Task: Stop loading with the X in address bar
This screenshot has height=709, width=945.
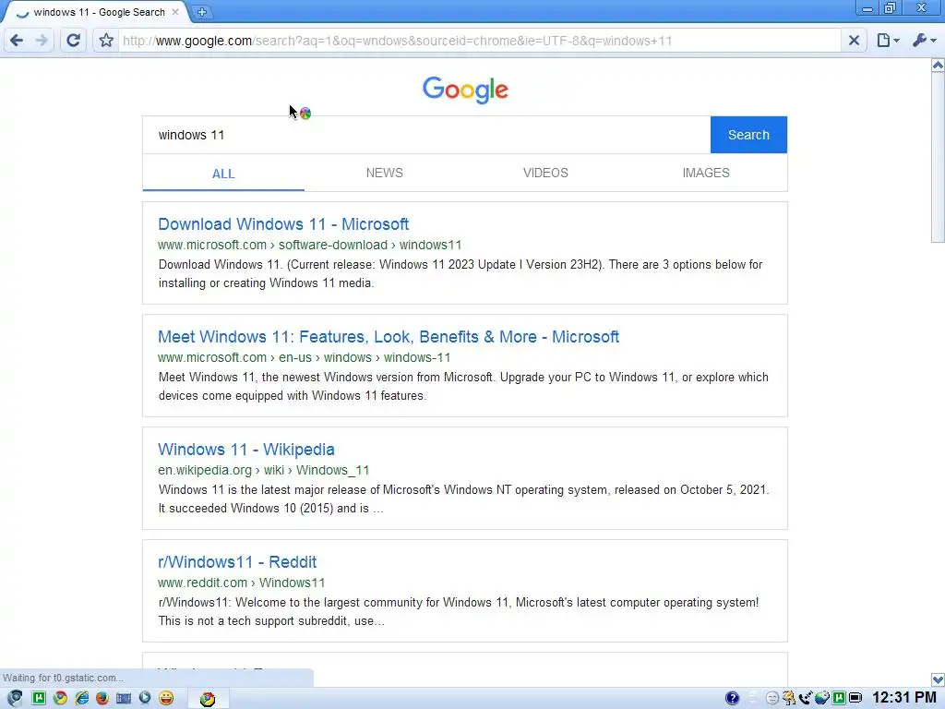Action: 854,41
